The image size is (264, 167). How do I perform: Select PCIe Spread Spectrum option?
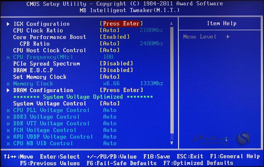tap(47, 64)
